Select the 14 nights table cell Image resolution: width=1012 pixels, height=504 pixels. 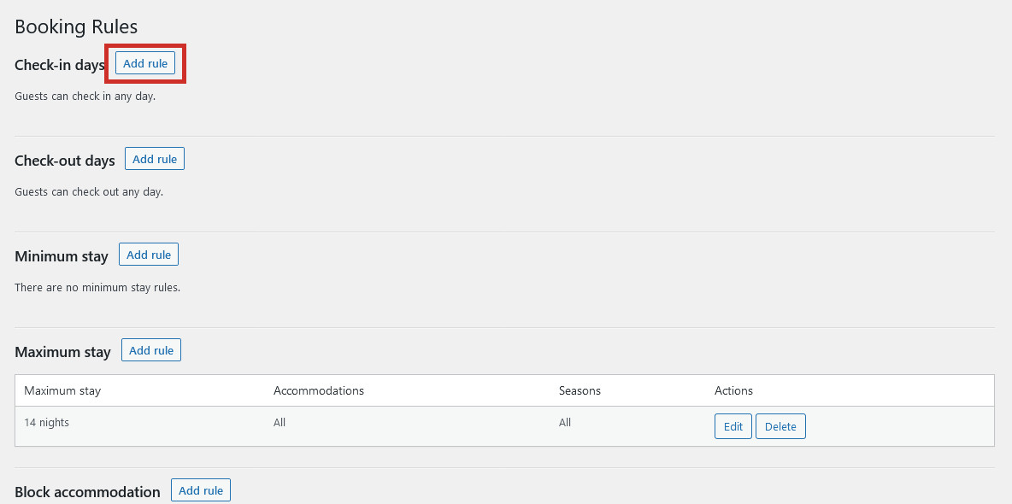46,423
